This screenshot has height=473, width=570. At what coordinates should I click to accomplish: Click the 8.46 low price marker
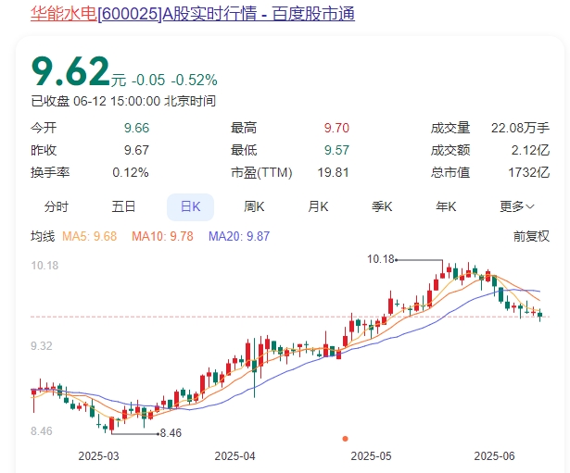pos(171,432)
